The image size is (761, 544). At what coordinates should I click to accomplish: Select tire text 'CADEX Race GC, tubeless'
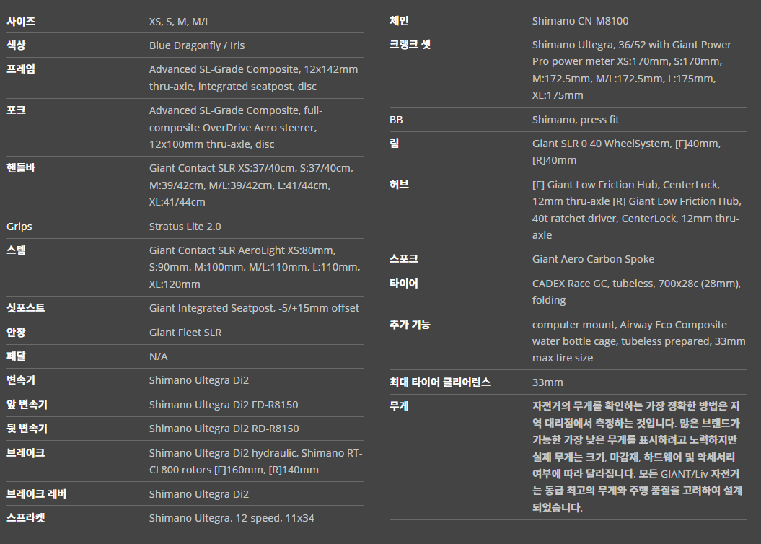pos(636,291)
